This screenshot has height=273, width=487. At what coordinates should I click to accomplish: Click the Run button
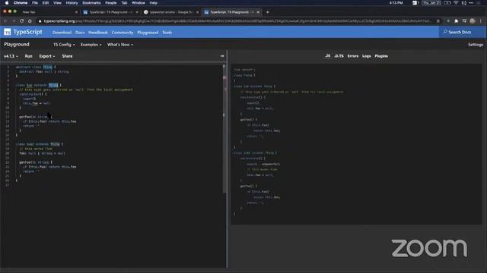(29, 56)
